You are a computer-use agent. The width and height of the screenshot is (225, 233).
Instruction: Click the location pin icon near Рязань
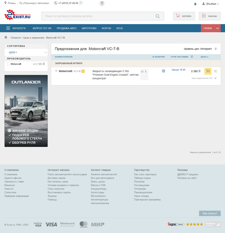pyautogui.click(x=5, y=3)
